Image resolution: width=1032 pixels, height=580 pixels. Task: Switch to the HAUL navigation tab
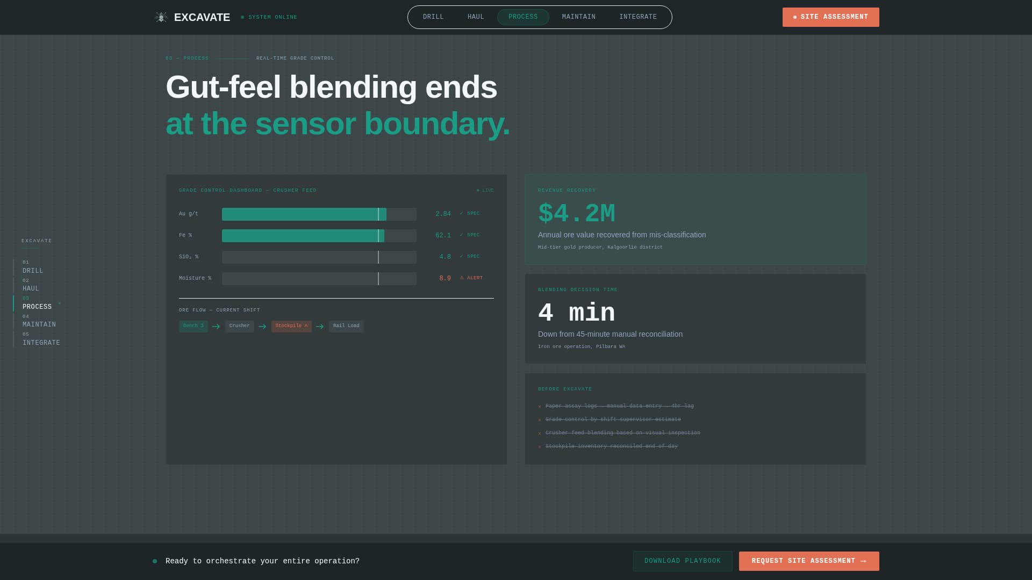[475, 17]
